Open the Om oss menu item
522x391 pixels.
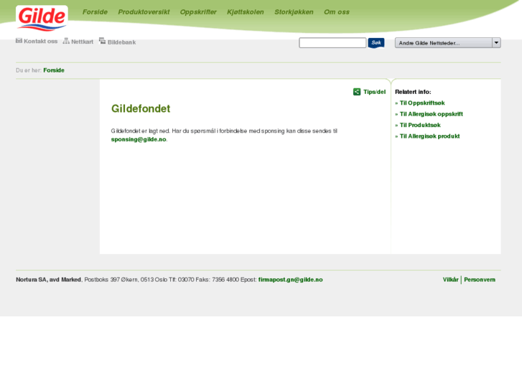click(x=337, y=12)
